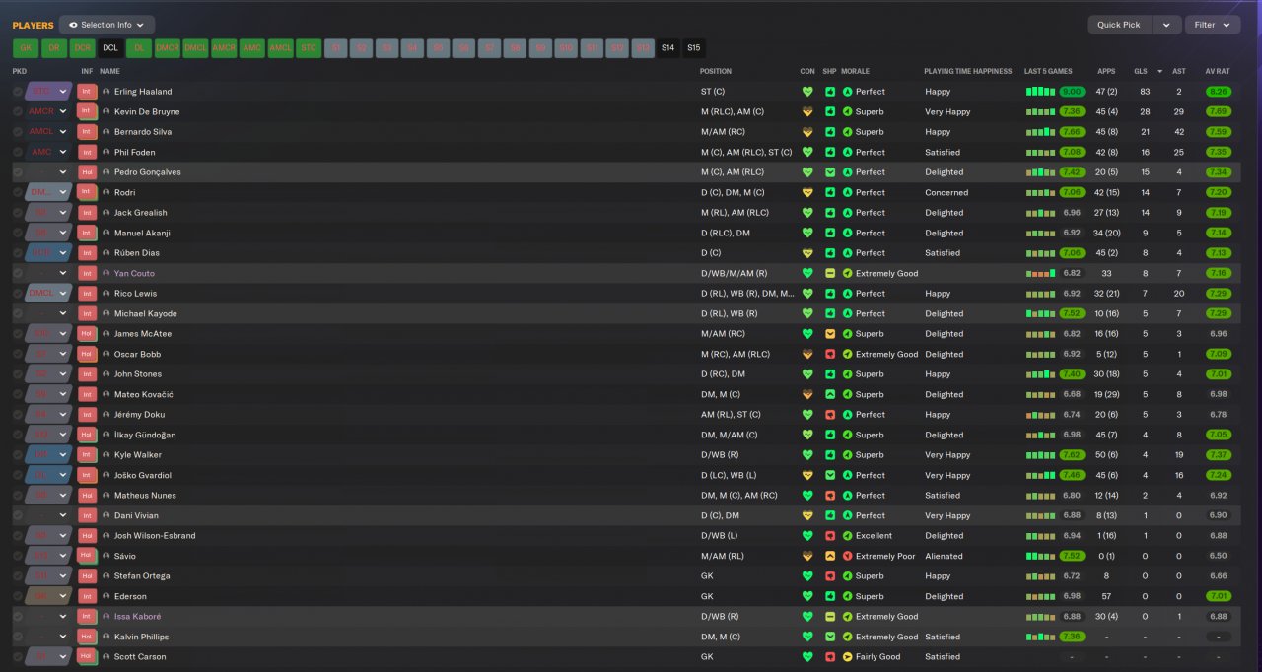Click Yan Couto's last 5 games form bars
The image size is (1262, 672).
pyautogui.click(x=1040, y=273)
